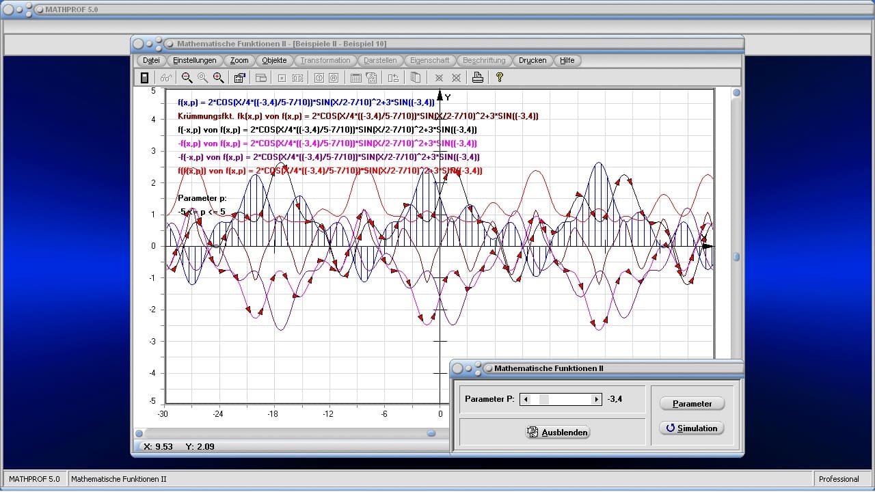Click the 'Parameter p:' label in the plot
The image size is (875, 492).
[202, 198]
